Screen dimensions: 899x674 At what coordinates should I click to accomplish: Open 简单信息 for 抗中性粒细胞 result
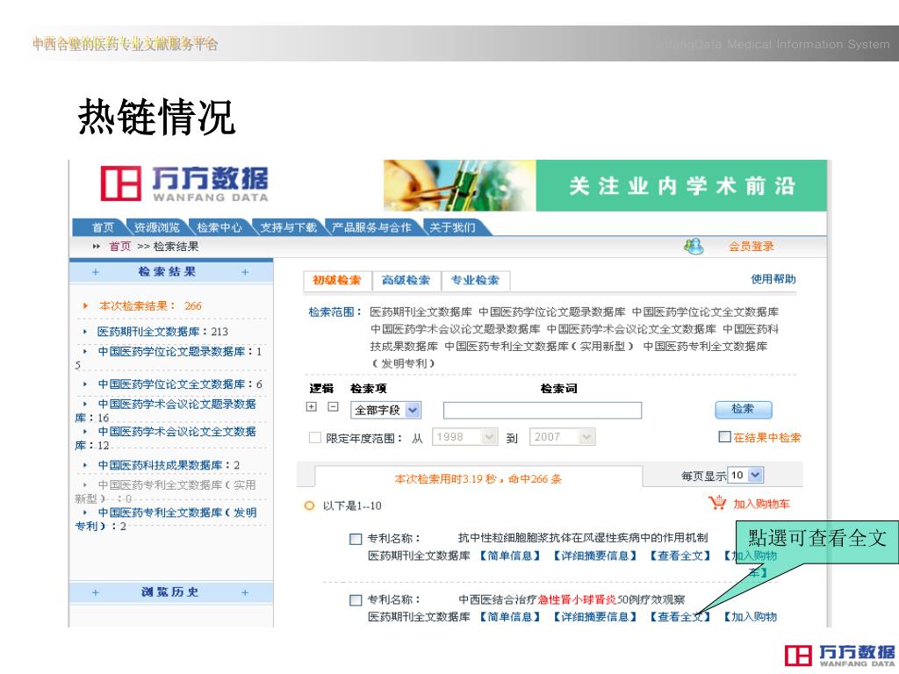coord(510,556)
